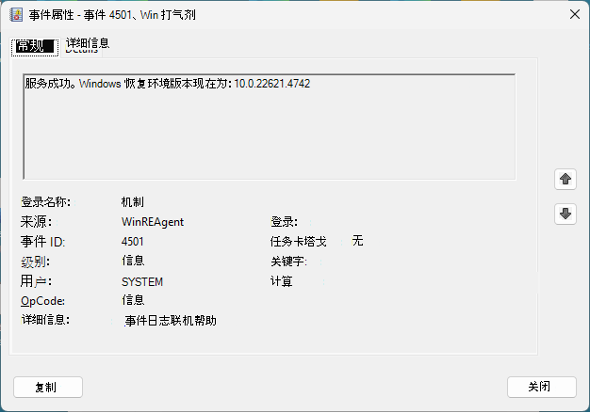Click the 计算 label

click(x=282, y=281)
